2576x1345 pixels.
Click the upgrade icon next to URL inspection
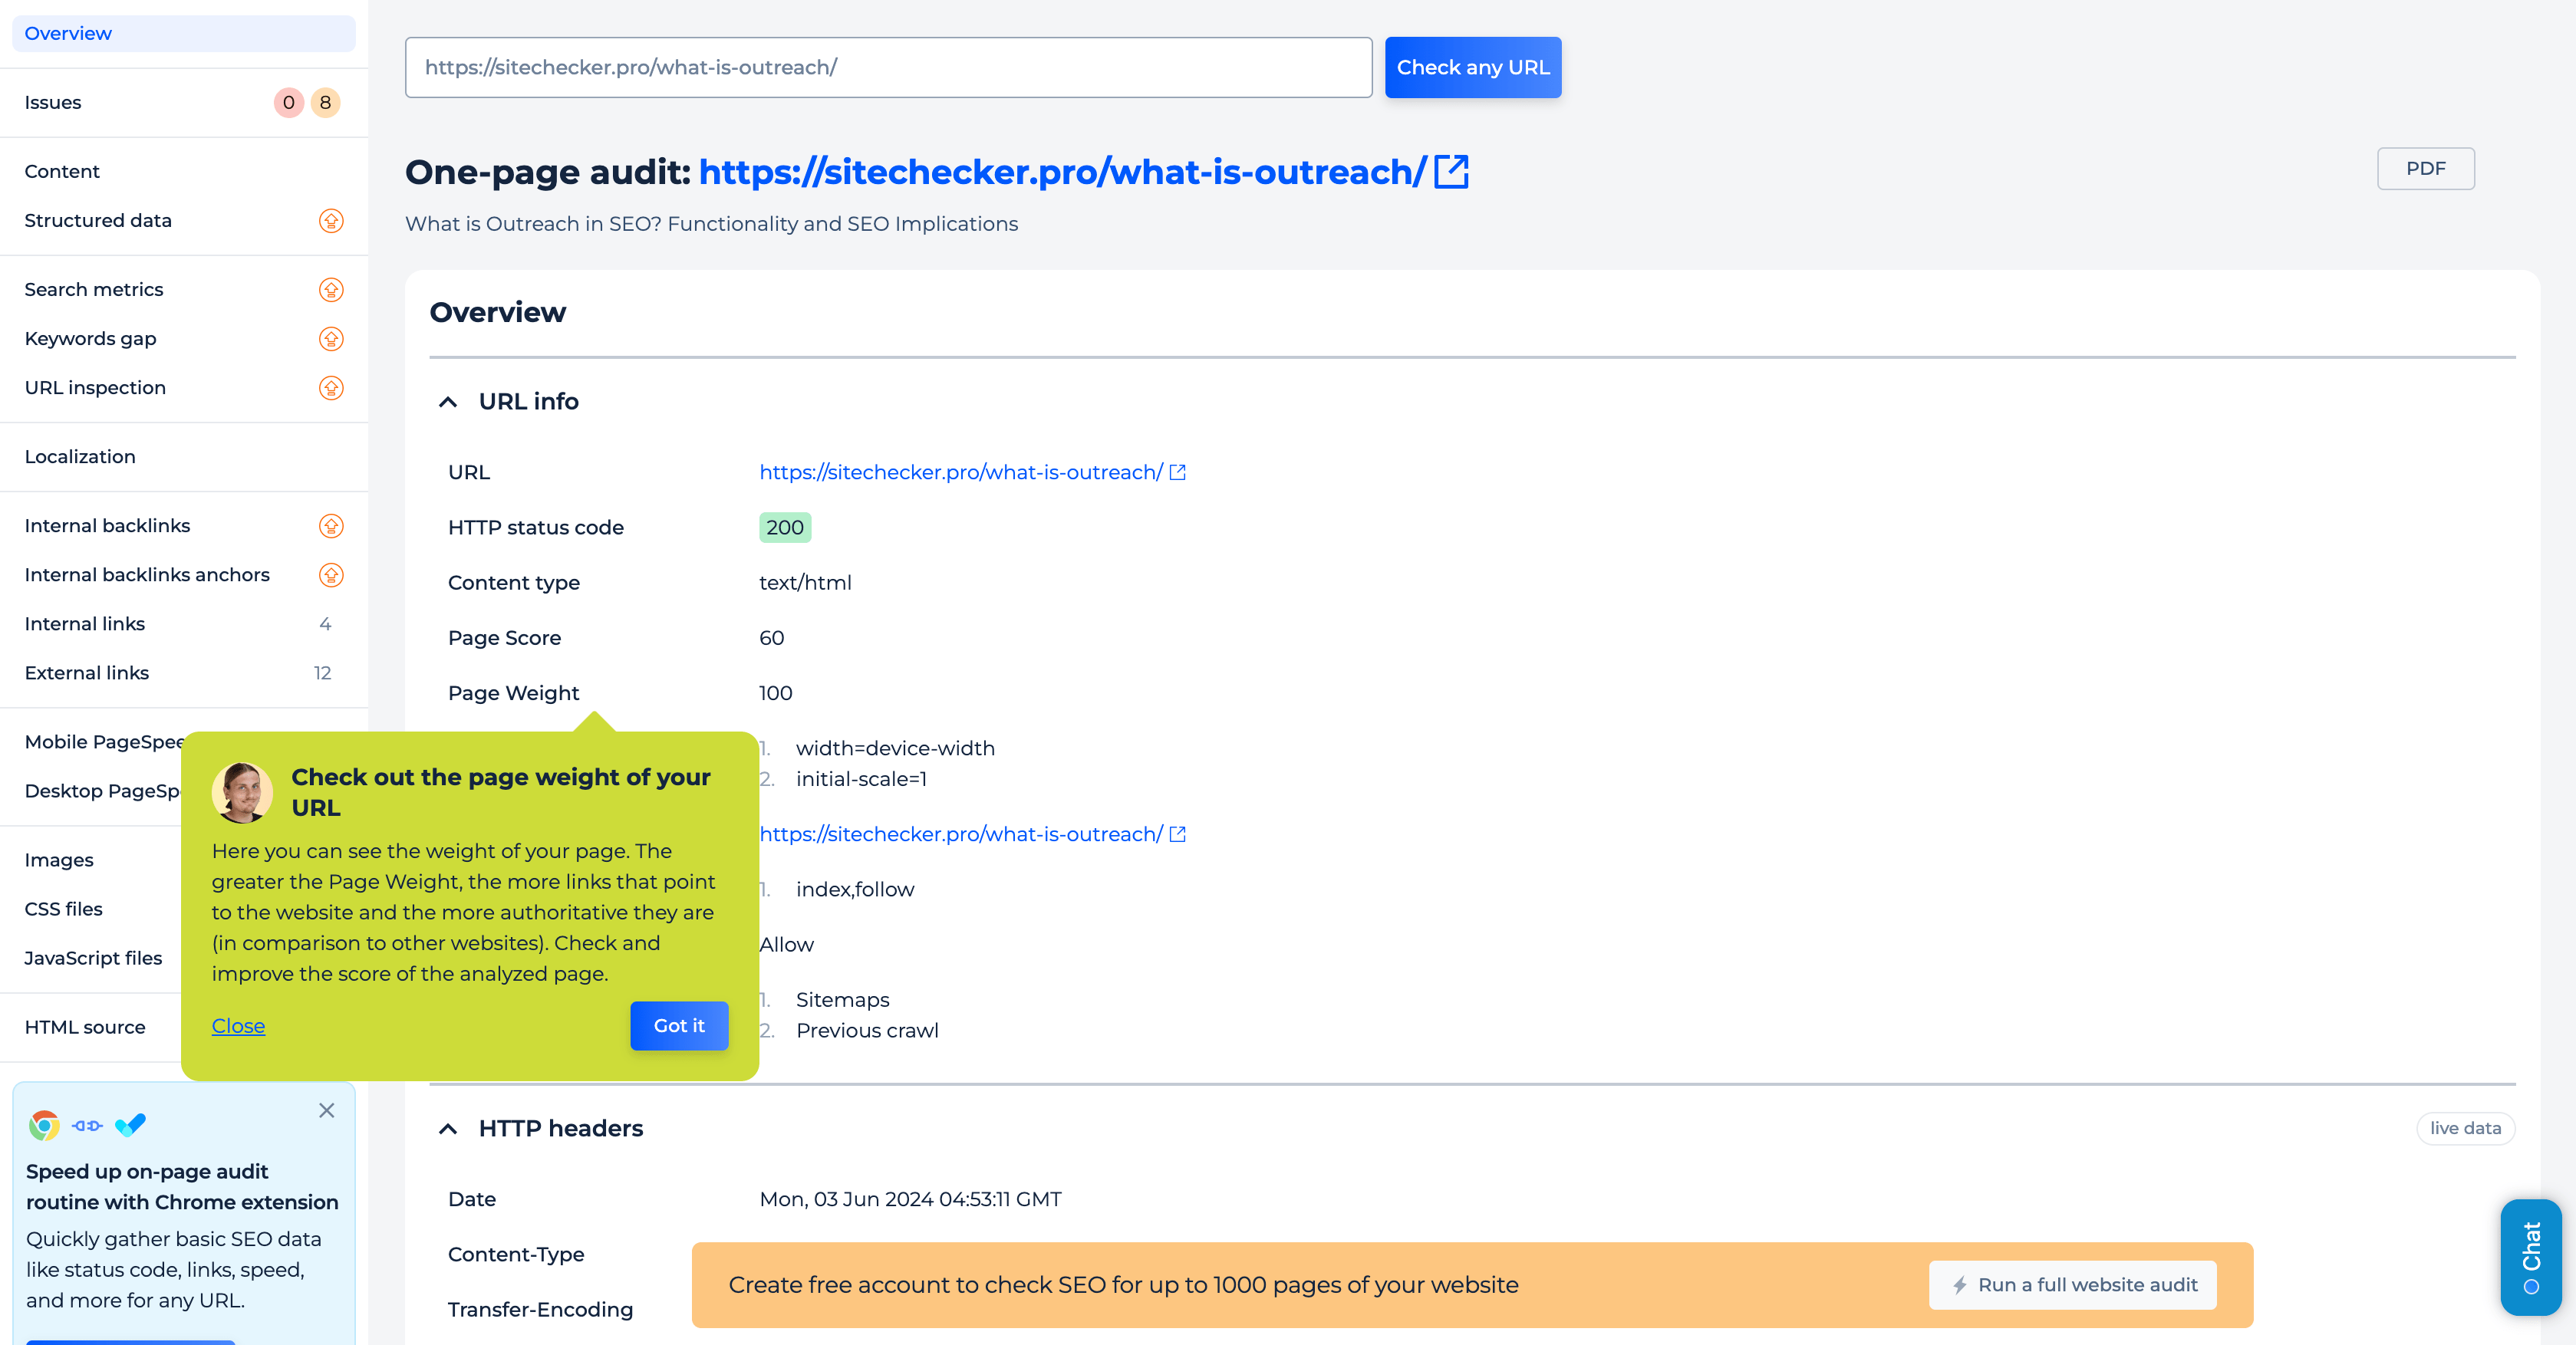pos(331,388)
